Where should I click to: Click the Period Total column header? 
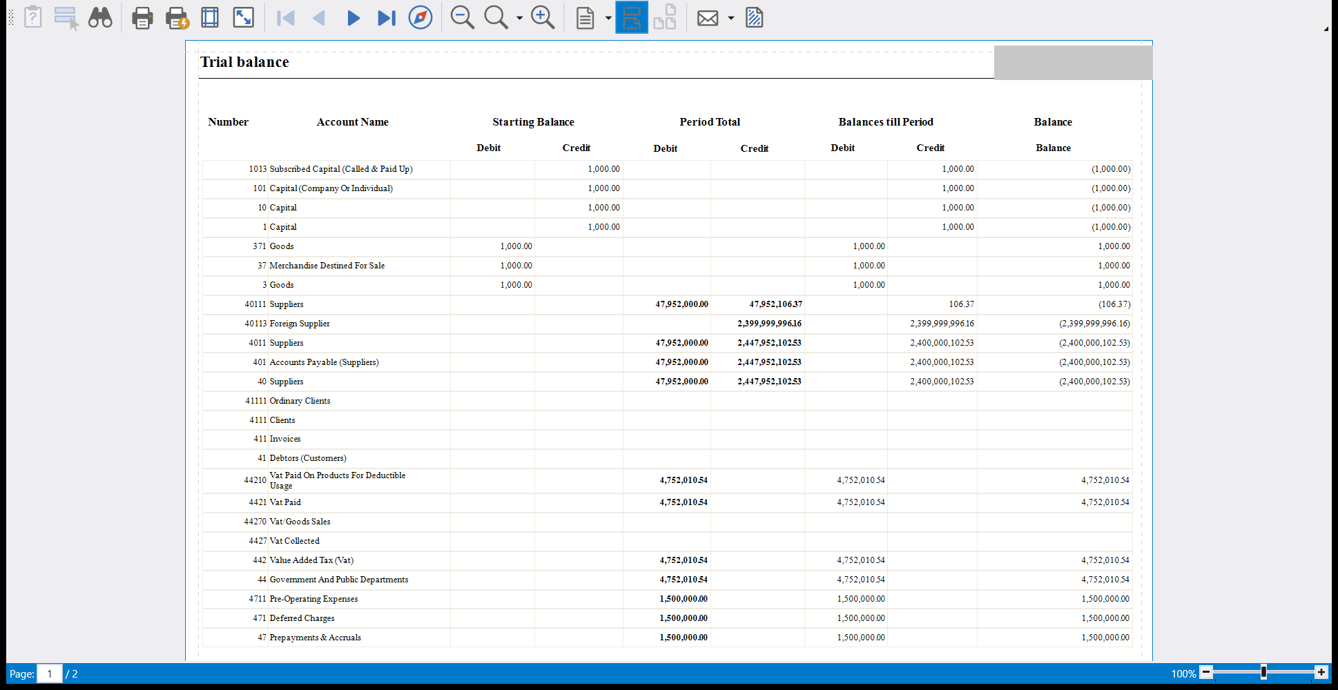click(710, 121)
